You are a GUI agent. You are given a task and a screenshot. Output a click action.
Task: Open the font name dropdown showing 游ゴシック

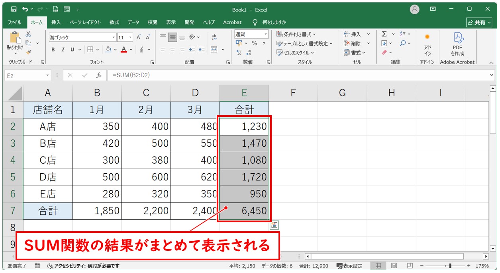tap(114, 37)
